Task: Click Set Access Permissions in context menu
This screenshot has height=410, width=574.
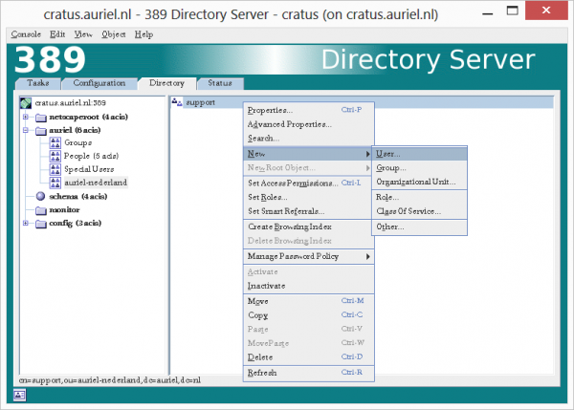Action: tap(292, 183)
